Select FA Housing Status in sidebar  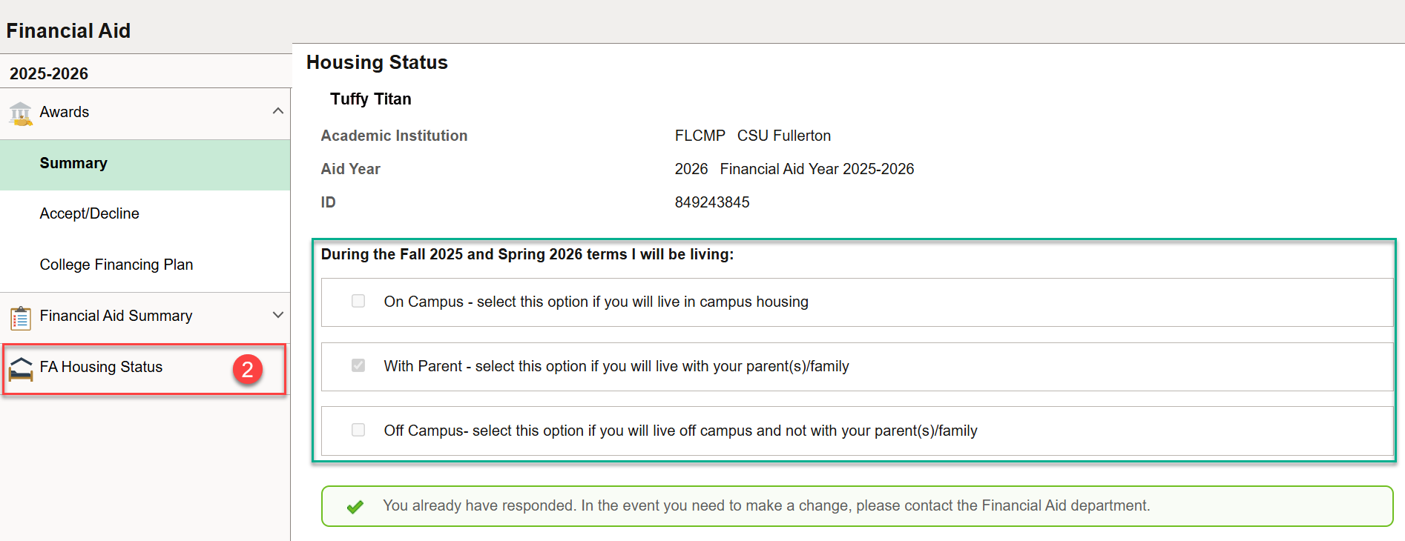101,367
